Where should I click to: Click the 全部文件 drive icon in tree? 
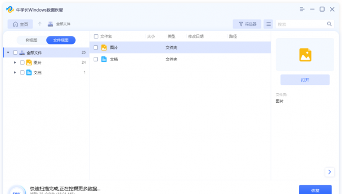pos(22,52)
